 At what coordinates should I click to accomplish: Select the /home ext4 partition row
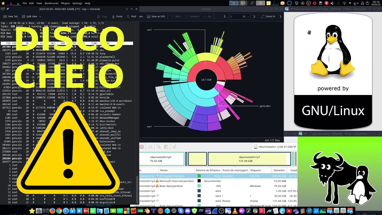point(218,201)
